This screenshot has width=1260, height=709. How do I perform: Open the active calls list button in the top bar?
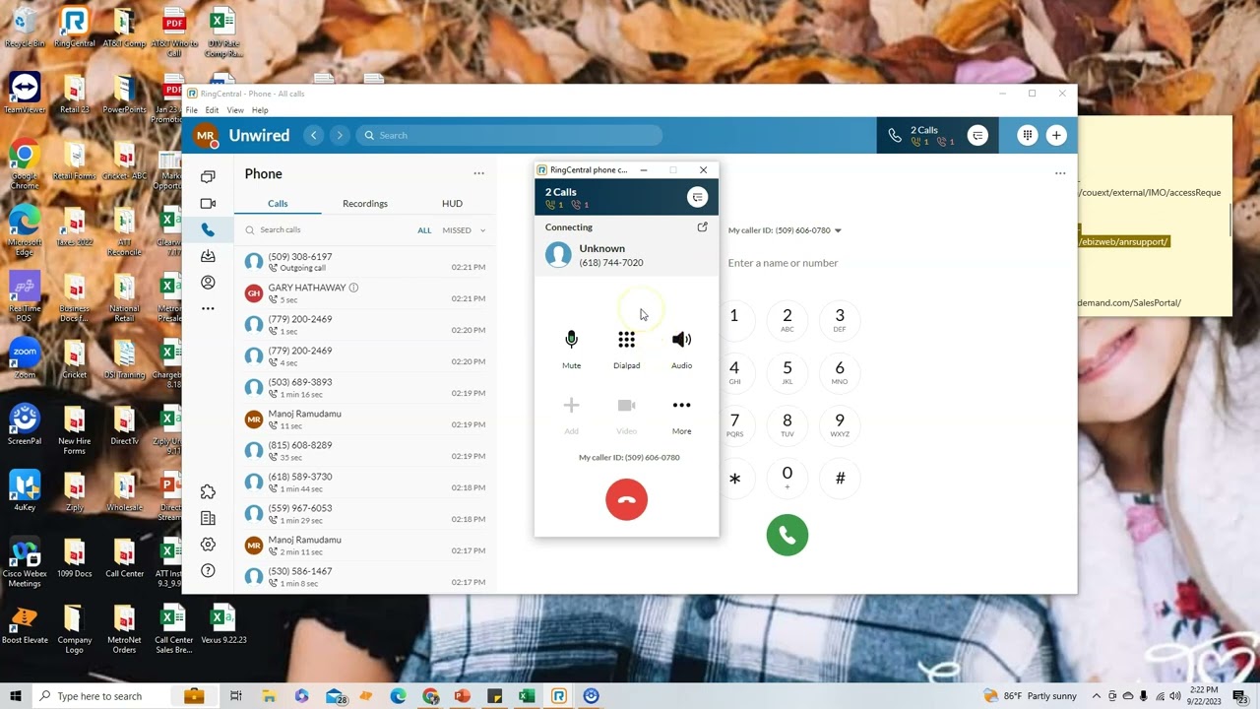click(976, 136)
